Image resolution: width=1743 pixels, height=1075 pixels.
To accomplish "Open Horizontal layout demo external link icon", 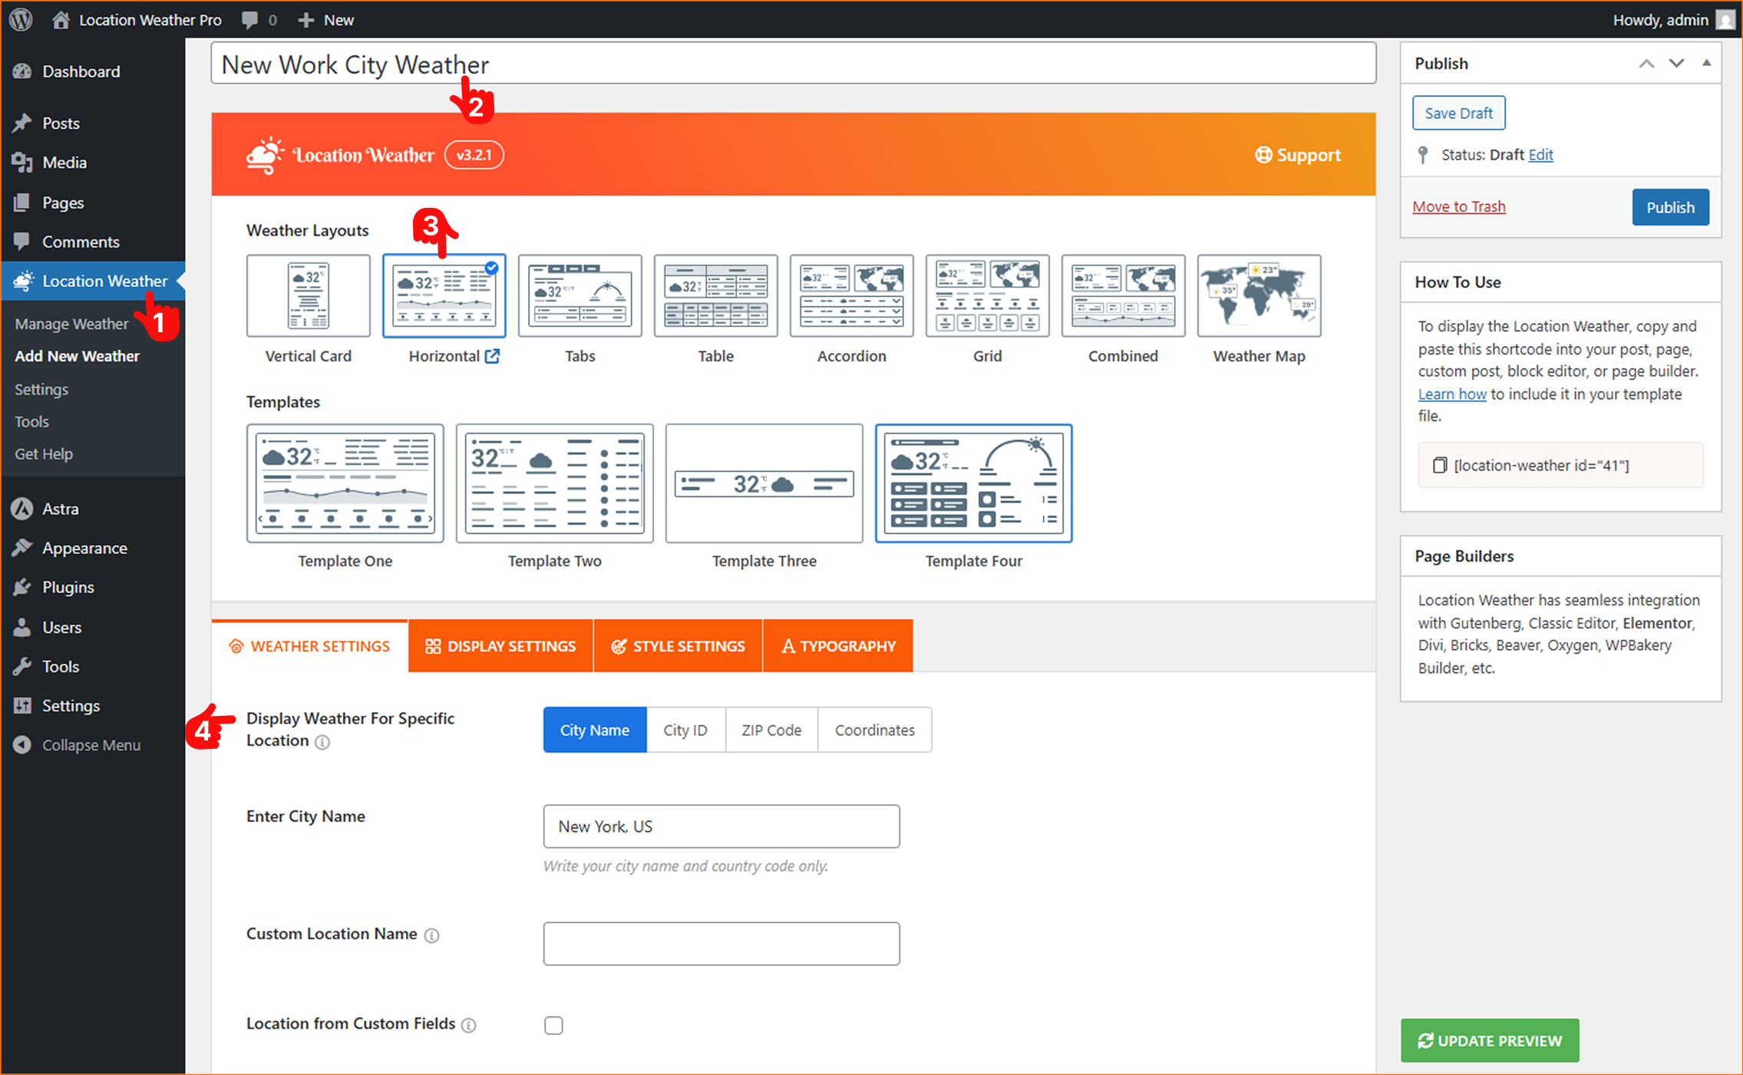I will tap(492, 356).
